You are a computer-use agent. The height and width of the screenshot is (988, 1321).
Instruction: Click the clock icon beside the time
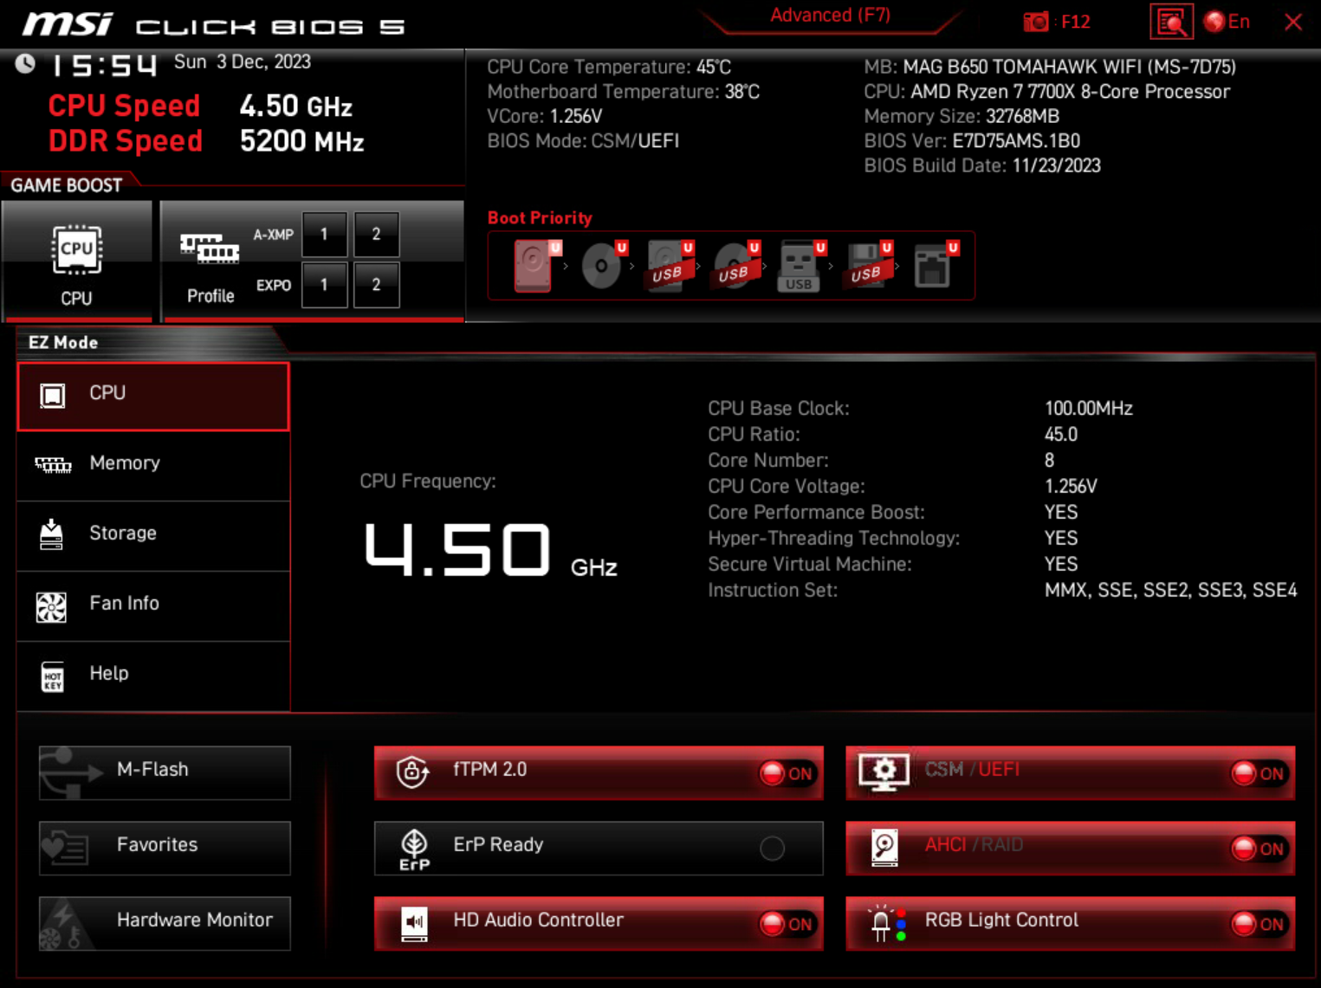[25, 63]
